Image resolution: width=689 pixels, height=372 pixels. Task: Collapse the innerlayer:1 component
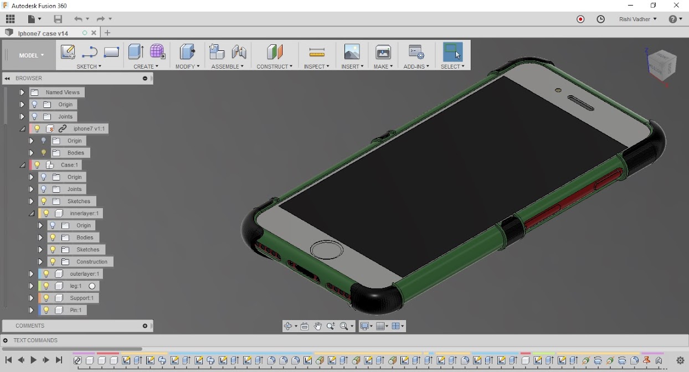coord(31,213)
